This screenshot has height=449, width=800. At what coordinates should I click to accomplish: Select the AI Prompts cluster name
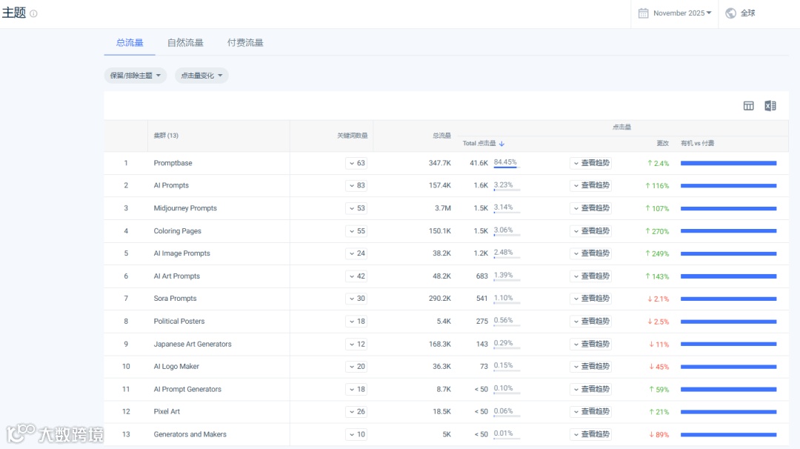(171, 185)
